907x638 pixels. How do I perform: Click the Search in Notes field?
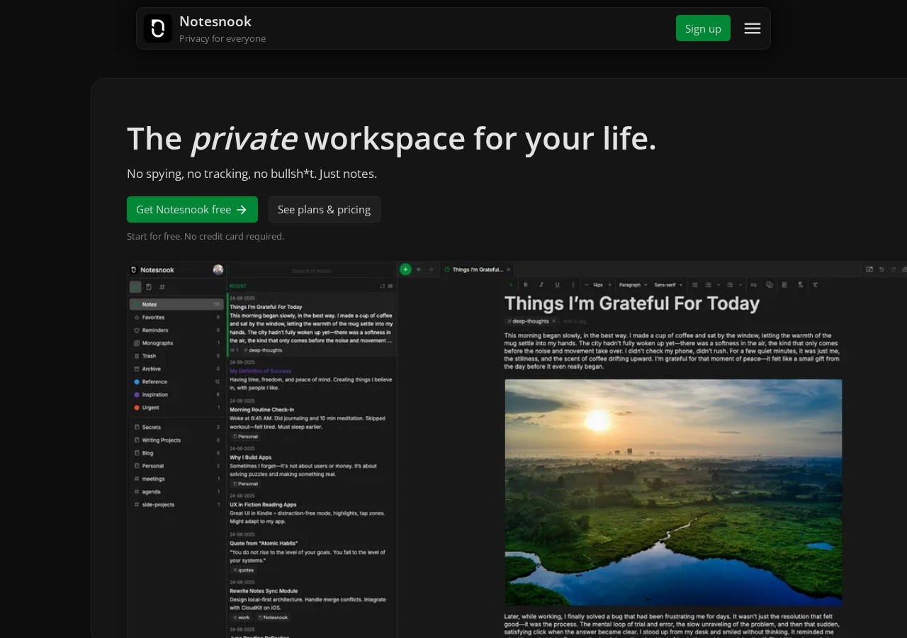tap(312, 271)
